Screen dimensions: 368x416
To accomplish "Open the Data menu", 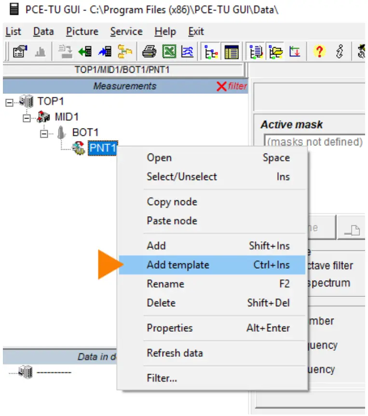I will (43, 32).
